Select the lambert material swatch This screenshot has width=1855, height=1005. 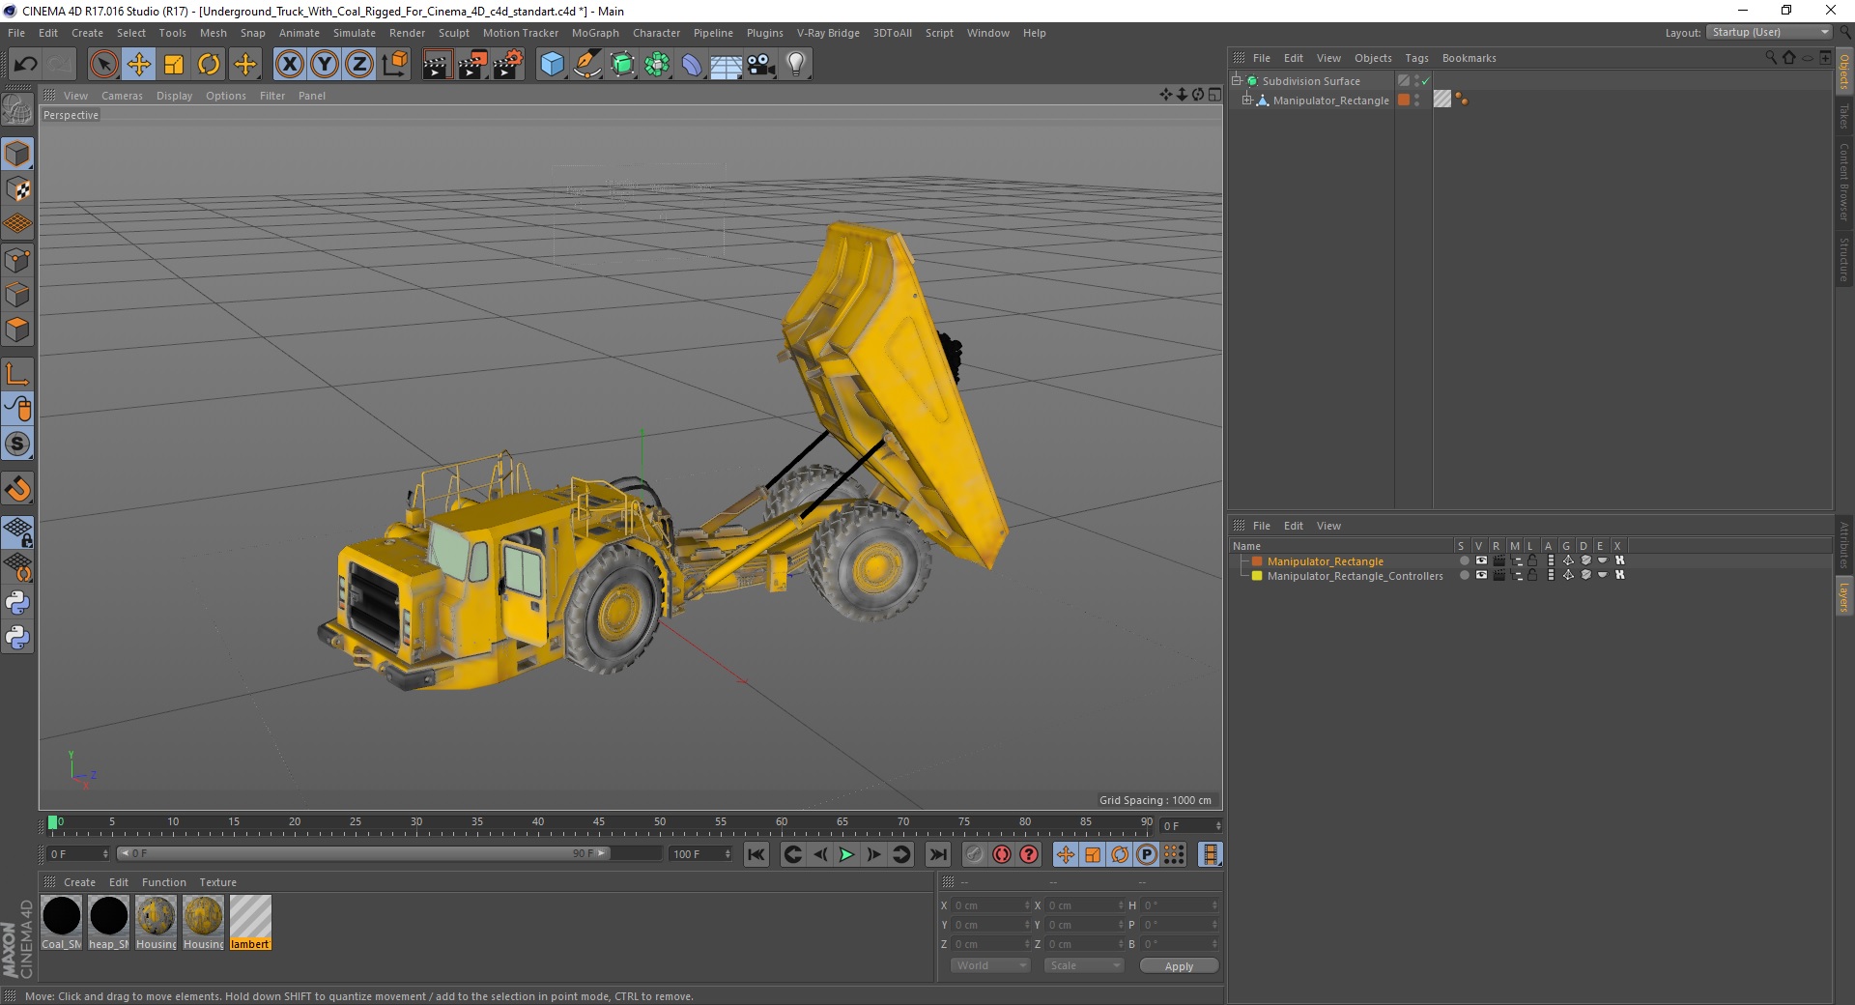[250, 922]
